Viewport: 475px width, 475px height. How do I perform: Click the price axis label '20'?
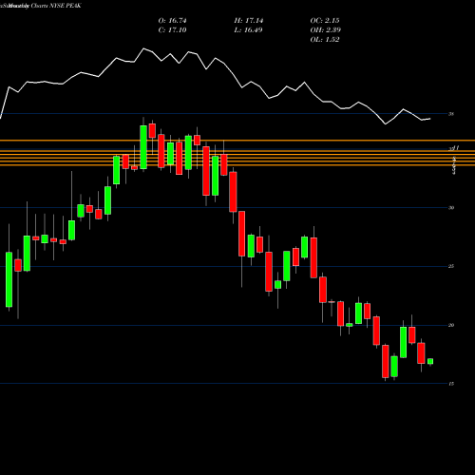[x=451, y=325]
